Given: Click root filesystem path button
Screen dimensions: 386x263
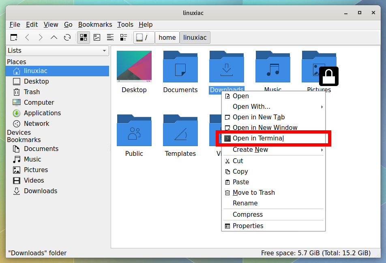Looking at the screenshot, I should click(144, 37).
